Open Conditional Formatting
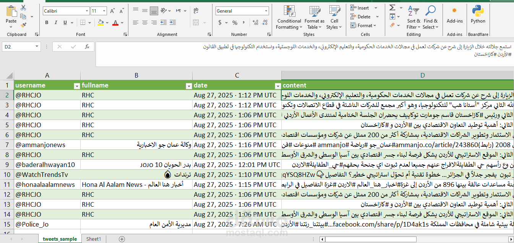 click(289, 18)
